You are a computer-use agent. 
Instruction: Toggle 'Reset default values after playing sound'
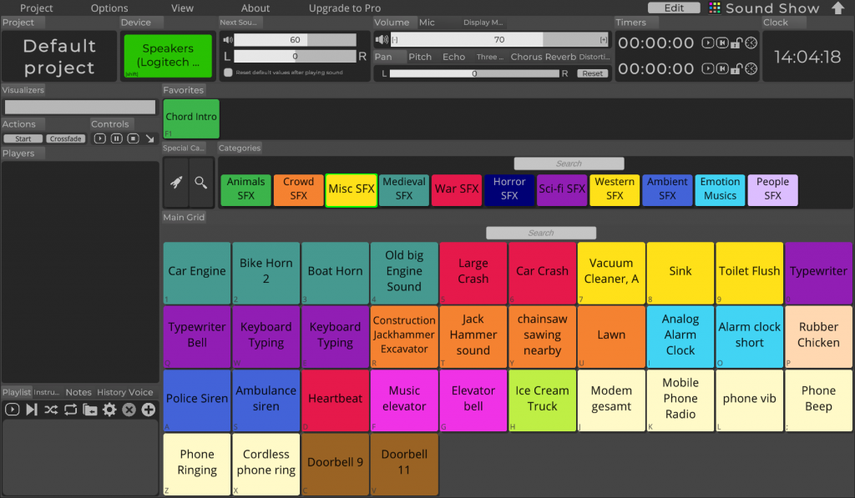click(227, 73)
